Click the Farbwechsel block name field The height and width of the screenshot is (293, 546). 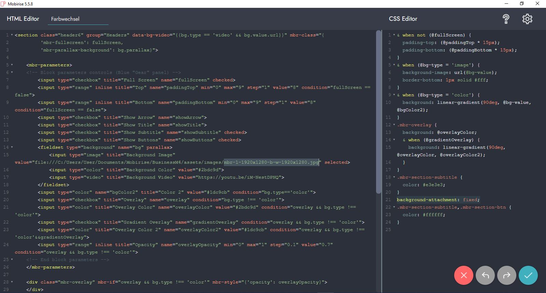(x=78, y=19)
